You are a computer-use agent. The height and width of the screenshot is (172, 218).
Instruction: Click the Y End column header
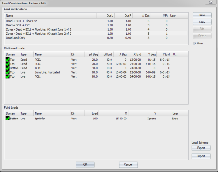[x=164, y=54]
